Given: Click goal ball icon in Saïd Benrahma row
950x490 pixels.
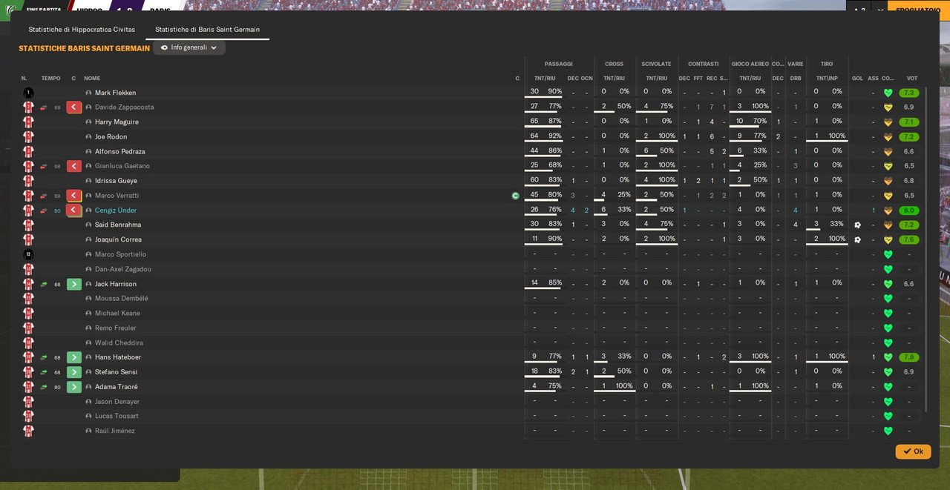Looking at the screenshot, I should pyautogui.click(x=857, y=225).
